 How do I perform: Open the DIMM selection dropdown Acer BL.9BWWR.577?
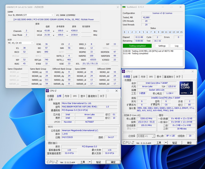[31, 15]
